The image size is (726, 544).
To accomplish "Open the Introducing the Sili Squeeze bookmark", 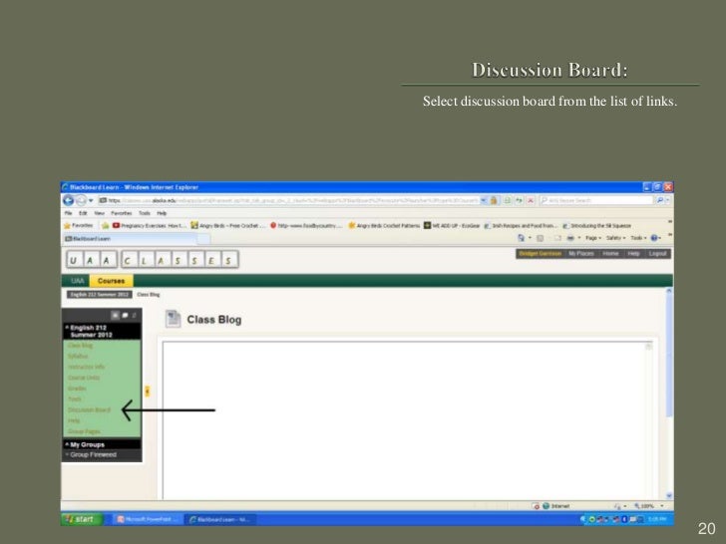I will pyautogui.click(x=596, y=225).
